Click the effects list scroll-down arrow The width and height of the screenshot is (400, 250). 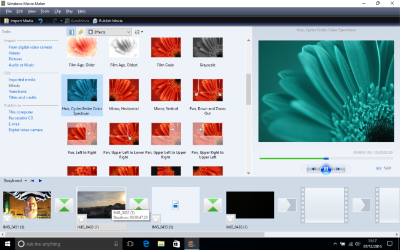click(x=249, y=173)
